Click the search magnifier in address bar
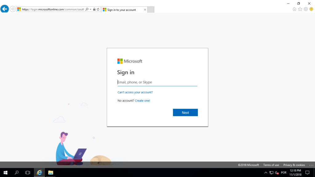 click(x=87, y=10)
